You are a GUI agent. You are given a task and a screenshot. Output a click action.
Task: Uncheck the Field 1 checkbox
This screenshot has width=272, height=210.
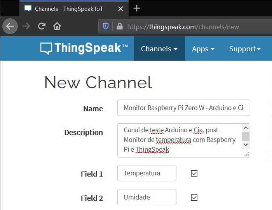(x=194, y=173)
